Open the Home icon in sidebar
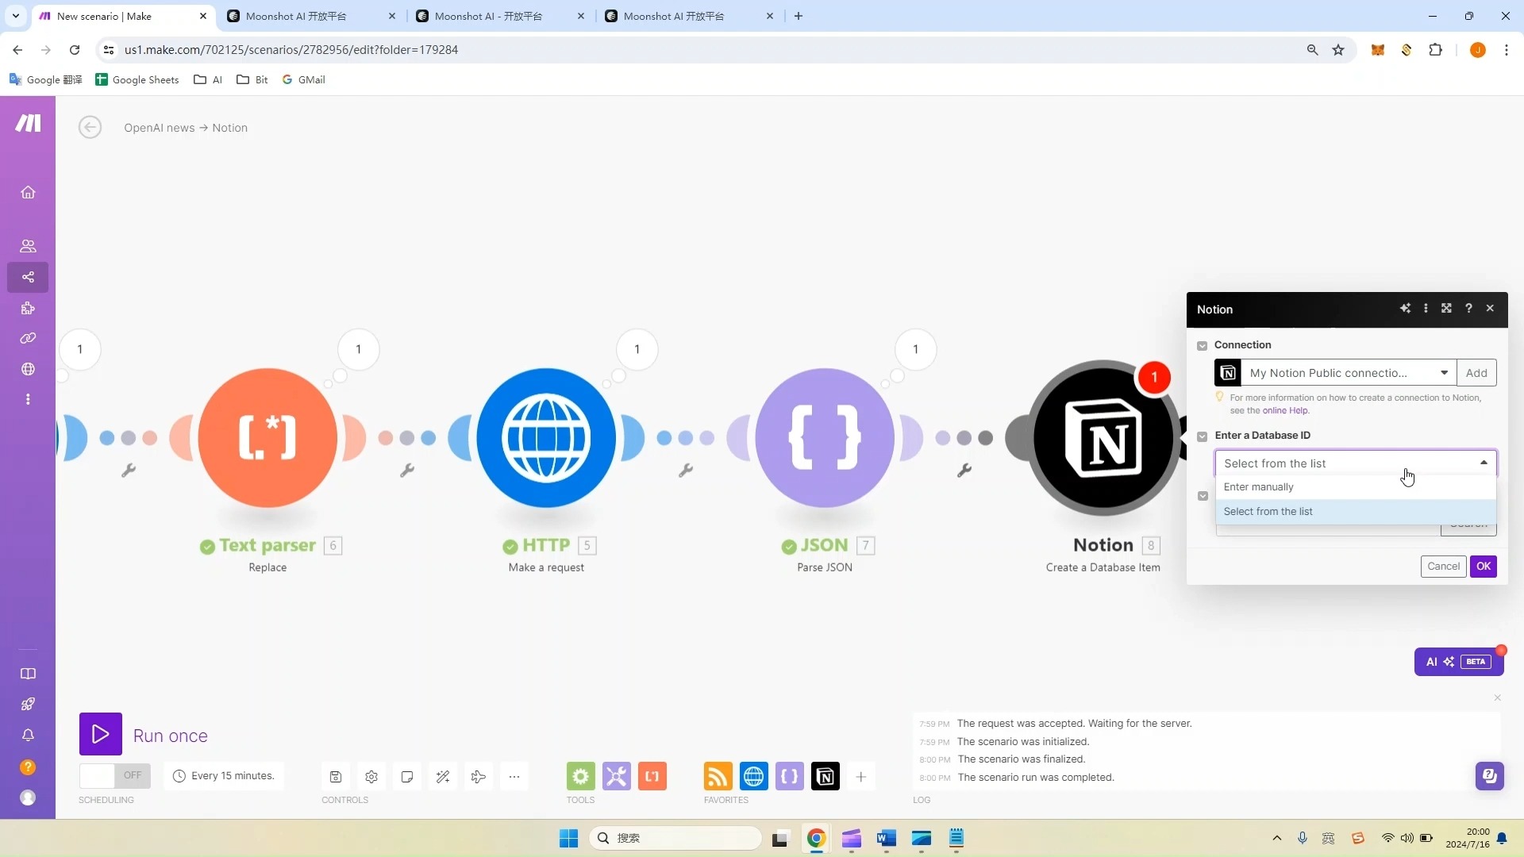The height and width of the screenshot is (857, 1524). [x=28, y=193]
